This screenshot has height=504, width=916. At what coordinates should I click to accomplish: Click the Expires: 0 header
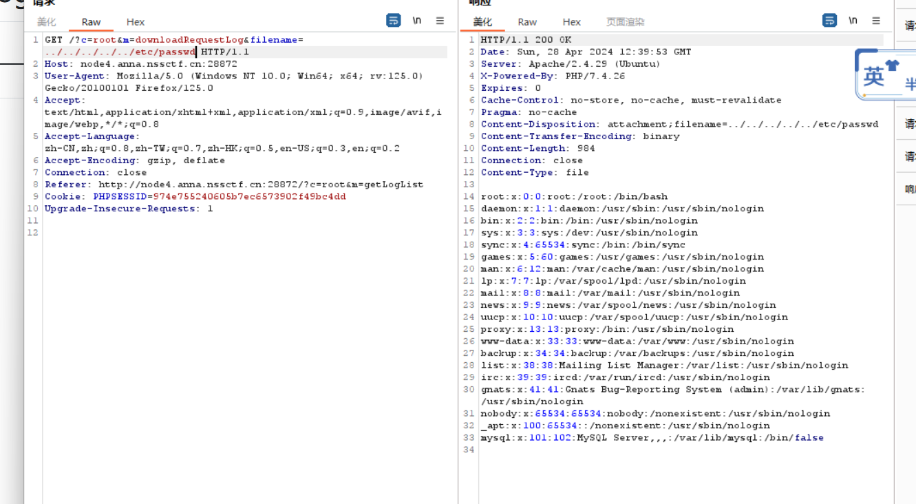511,88
